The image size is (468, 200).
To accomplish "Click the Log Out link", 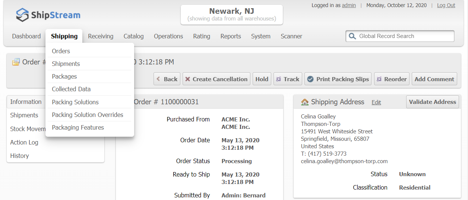I will (x=446, y=5).
